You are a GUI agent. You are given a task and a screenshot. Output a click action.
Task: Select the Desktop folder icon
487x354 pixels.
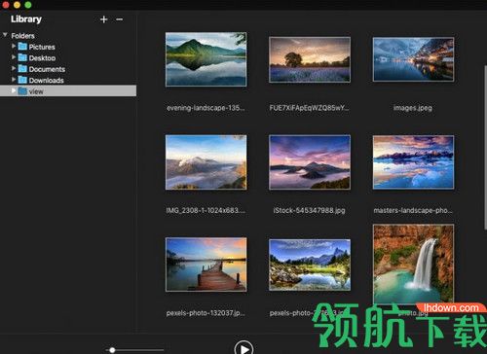click(x=22, y=57)
